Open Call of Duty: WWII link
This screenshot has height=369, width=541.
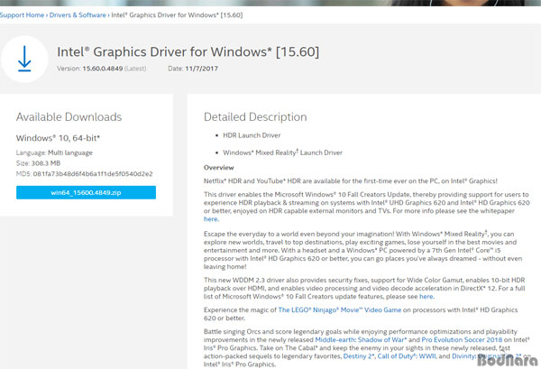tap(407, 356)
